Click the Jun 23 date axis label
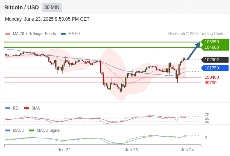The image size is (230, 156). click(x=131, y=150)
